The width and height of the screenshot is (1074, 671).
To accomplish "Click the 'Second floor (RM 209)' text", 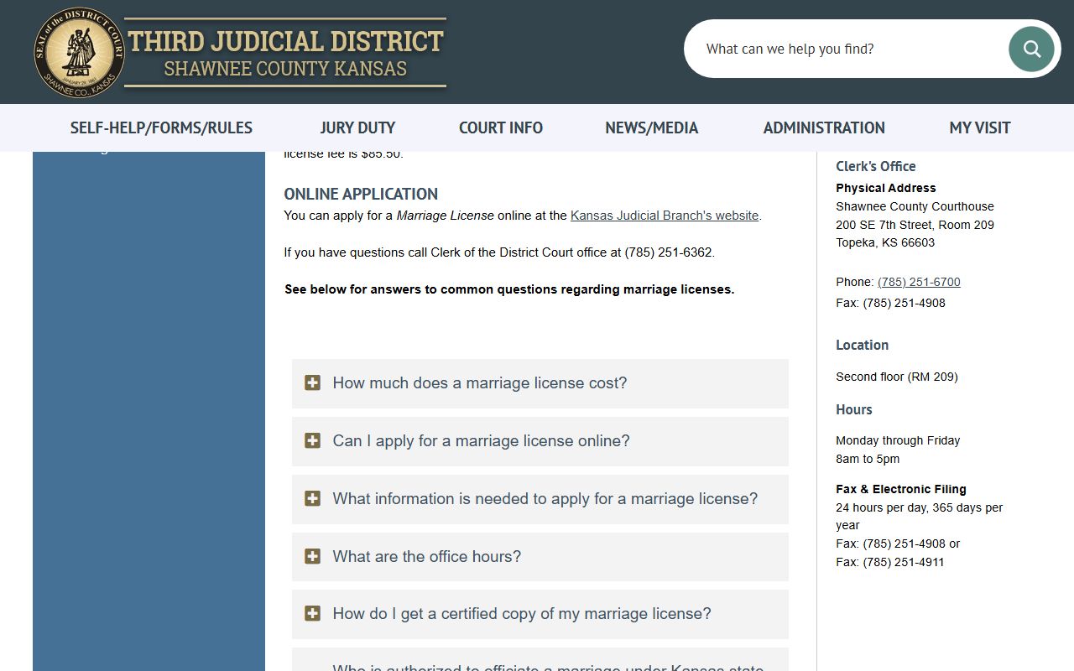I will tap(896, 377).
